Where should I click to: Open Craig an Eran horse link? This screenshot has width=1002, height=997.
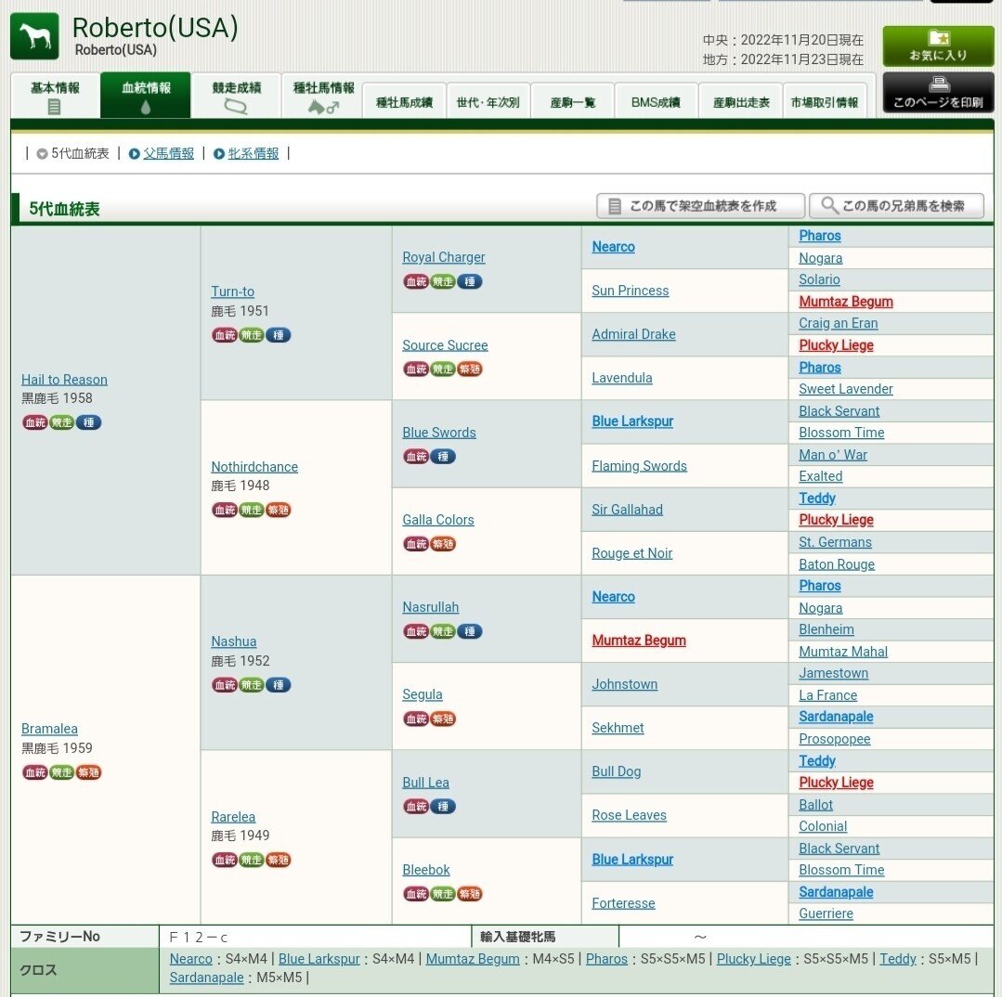click(838, 323)
